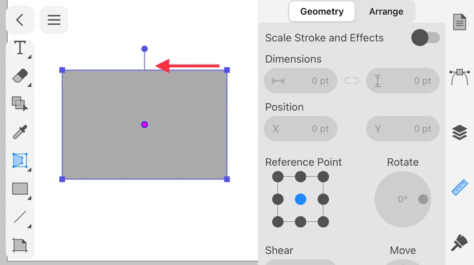The width and height of the screenshot is (474, 265).
Task: Select the Eraser tool
Action: pos(20,76)
